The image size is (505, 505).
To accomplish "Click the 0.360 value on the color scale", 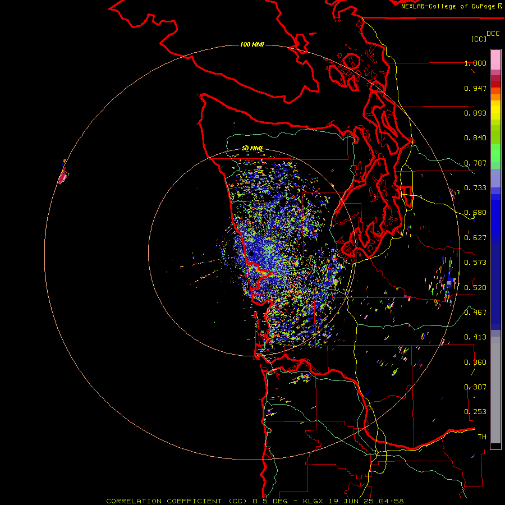I will click(475, 362).
